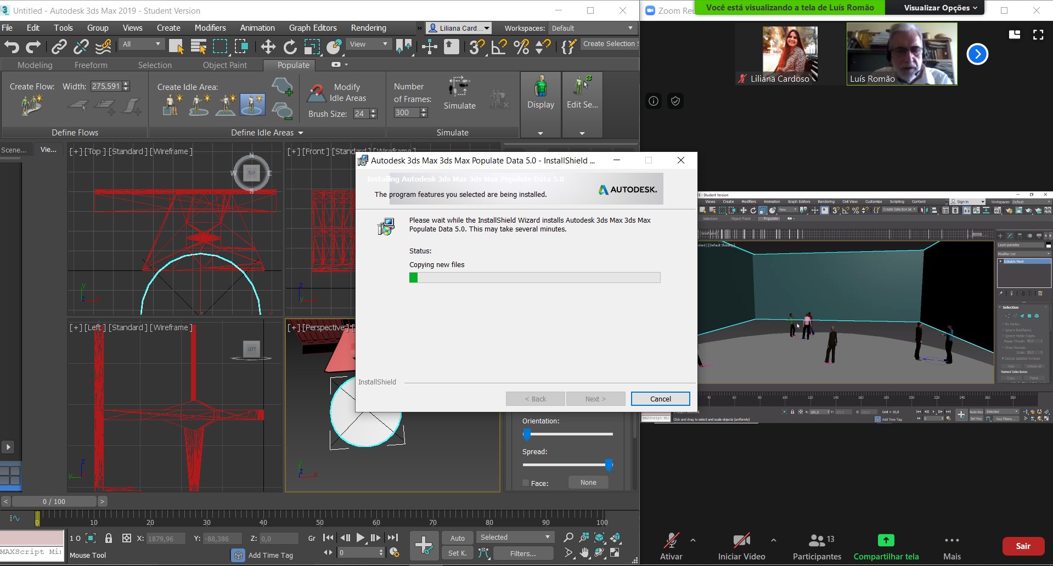Unmute microphone with Ativar in Zoom
Image resolution: width=1053 pixels, height=566 pixels.
tap(671, 546)
